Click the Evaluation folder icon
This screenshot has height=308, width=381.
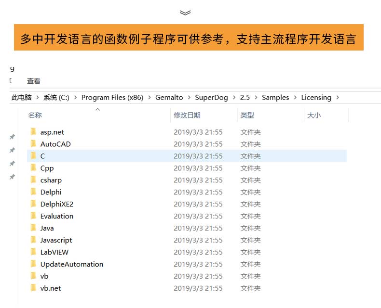click(33, 216)
